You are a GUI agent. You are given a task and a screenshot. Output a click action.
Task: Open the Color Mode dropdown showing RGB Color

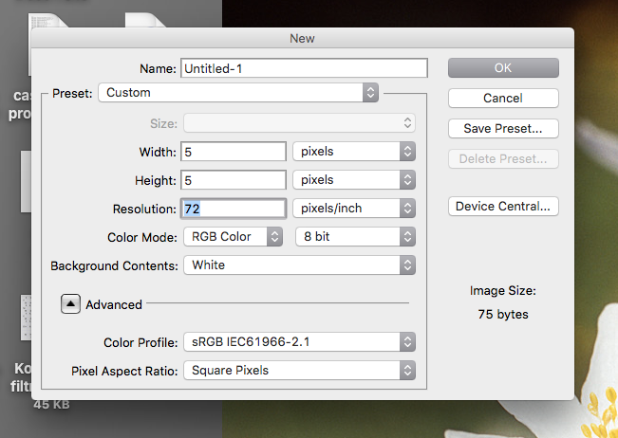[x=234, y=237]
